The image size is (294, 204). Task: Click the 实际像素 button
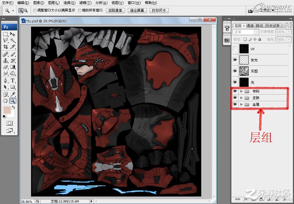[x=115, y=11]
